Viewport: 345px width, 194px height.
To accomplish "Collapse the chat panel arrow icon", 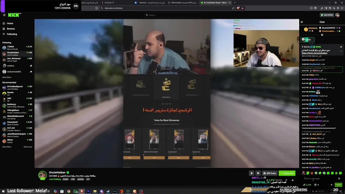I will click(302, 22).
